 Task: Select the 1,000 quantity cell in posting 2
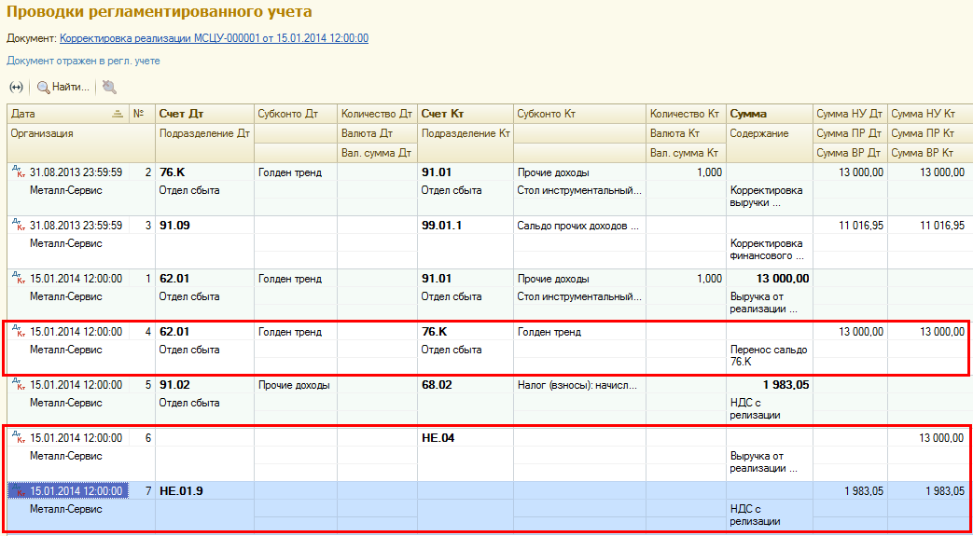(687, 172)
